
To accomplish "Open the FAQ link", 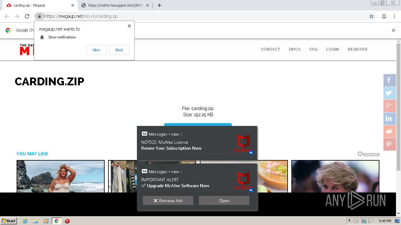I will [313, 49].
